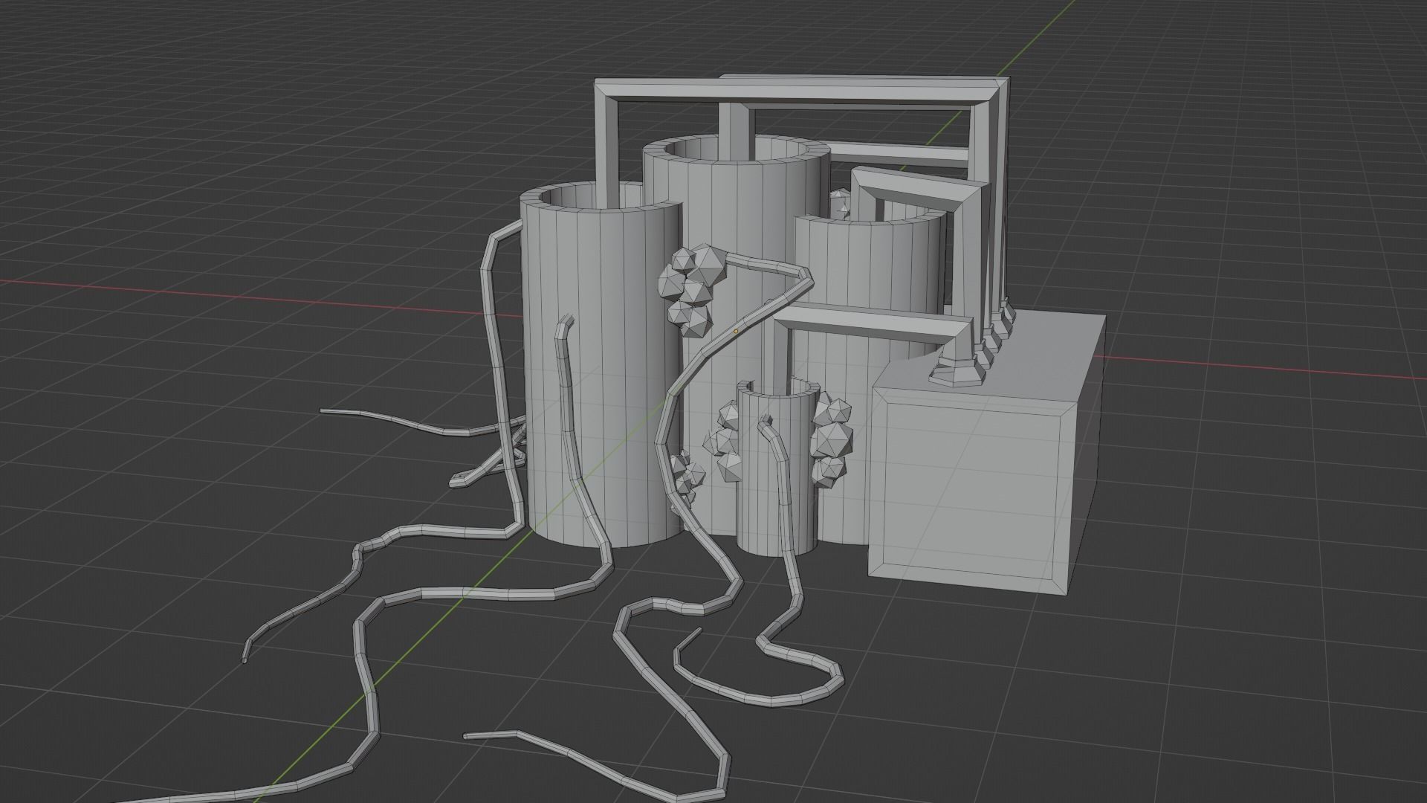Click the tiny icosphere behind the tall cylinder
Image resolution: width=1427 pixels, height=803 pixels.
point(841,198)
